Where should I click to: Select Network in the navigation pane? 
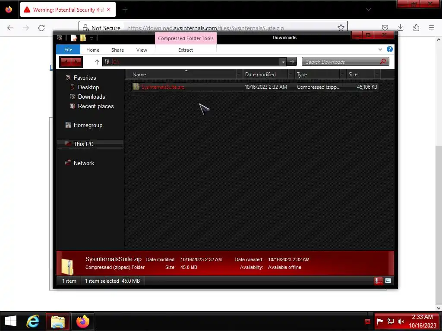pos(84,163)
